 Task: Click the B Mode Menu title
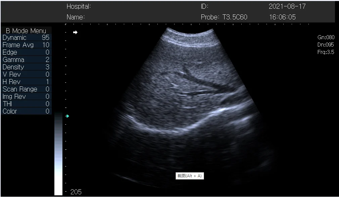click(26, 30)
